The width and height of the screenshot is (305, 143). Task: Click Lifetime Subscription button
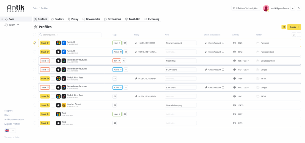point(246,8)
